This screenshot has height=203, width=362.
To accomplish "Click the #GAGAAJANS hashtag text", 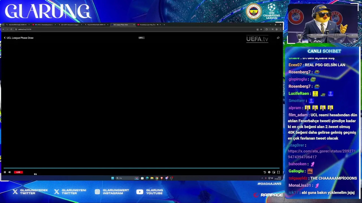I will [x=269, y=184].
